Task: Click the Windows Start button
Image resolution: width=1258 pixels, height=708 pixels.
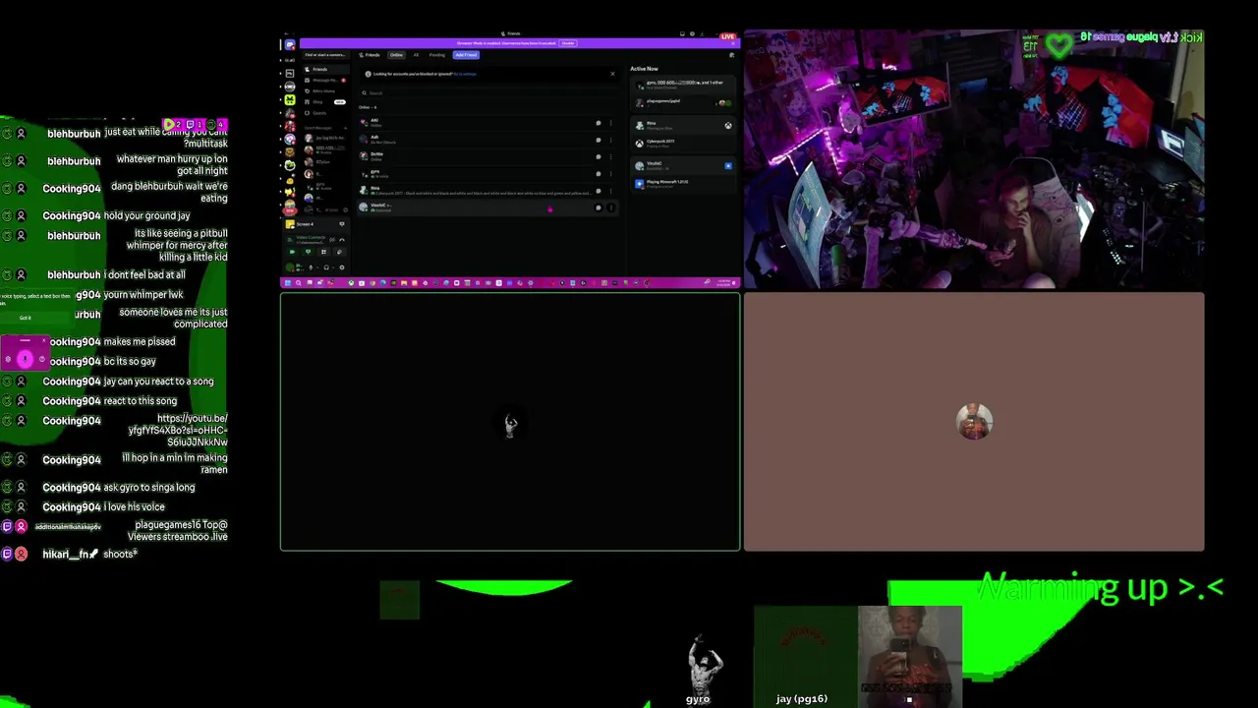Action: point(288,283)
